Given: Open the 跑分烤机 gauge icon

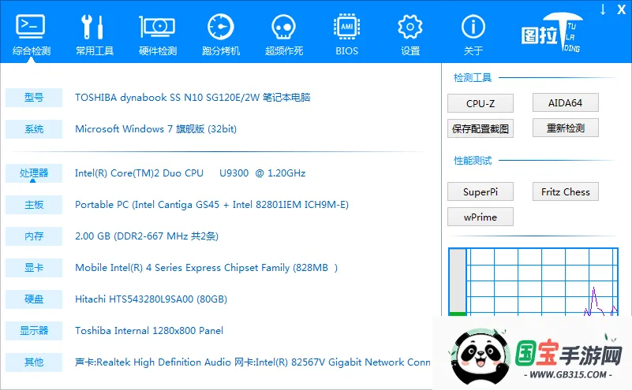Looking at the screenshot, I should 220,27.
